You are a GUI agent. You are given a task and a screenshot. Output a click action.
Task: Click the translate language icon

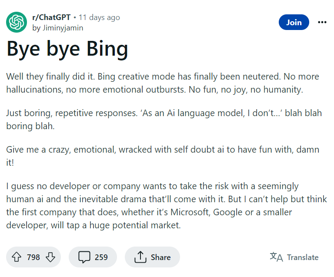click(276, 257)
